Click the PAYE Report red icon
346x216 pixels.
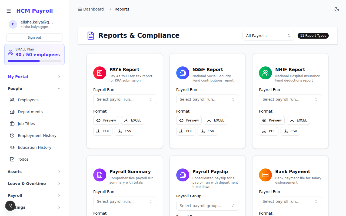(99, 73)
